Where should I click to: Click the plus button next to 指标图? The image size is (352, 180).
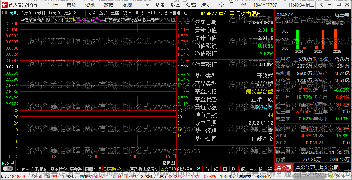tap(181, 163)
